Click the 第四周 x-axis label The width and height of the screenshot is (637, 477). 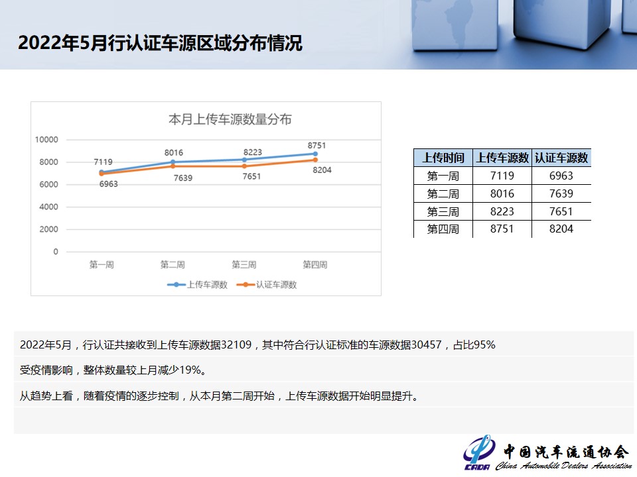coord(315,265)
